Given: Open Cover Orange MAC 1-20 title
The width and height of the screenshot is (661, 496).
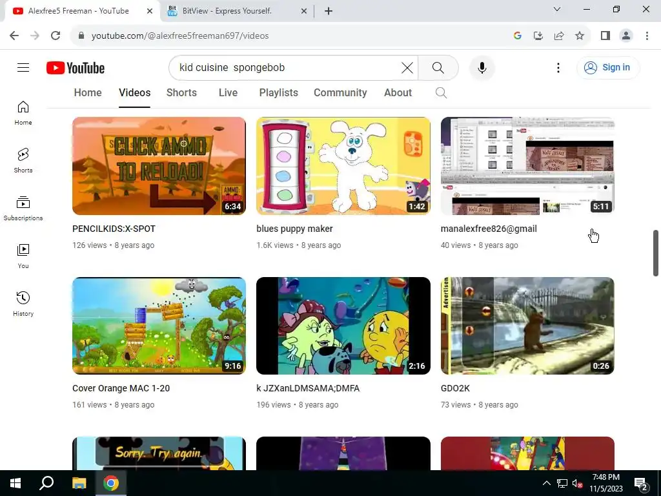Looking at the screenshot, I should coord(121,388).
